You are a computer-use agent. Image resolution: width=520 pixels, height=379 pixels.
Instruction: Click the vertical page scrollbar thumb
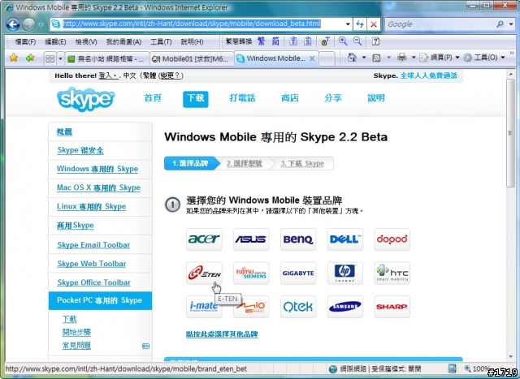(511, 132)
